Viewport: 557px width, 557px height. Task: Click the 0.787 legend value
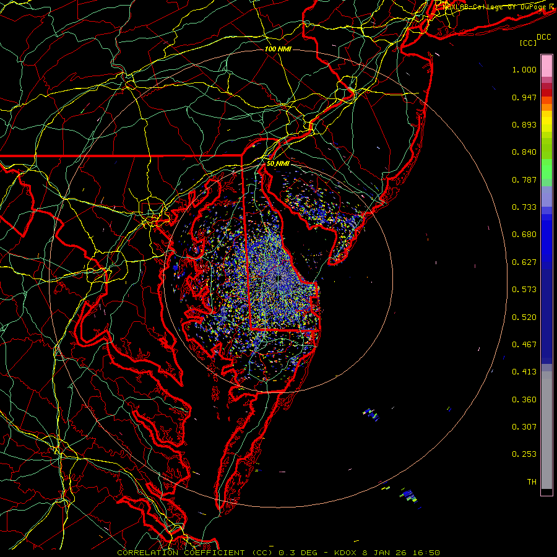pyautogui.click(x=524, y=179)
